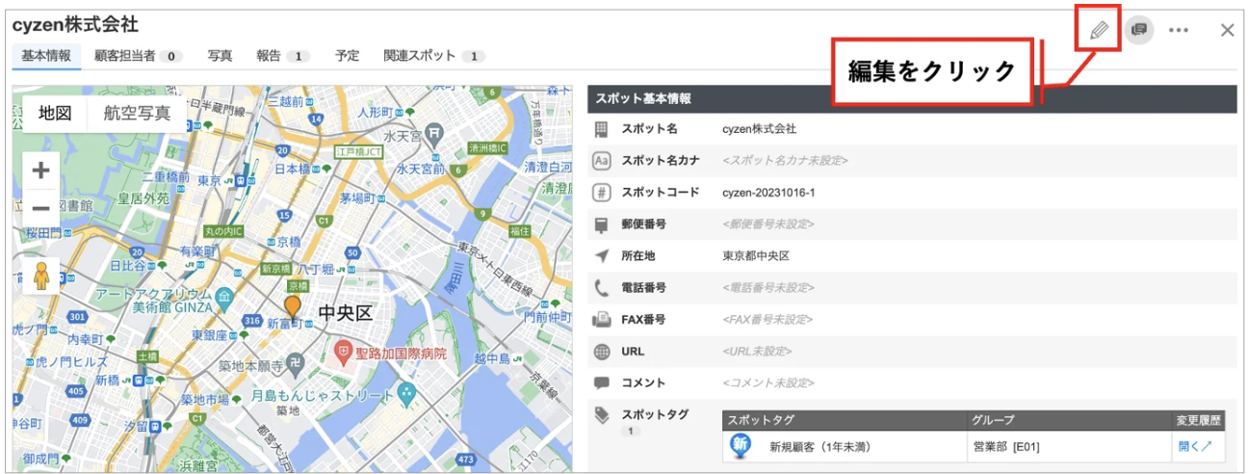Click the スポットコード hash icon

click(602, 192)
